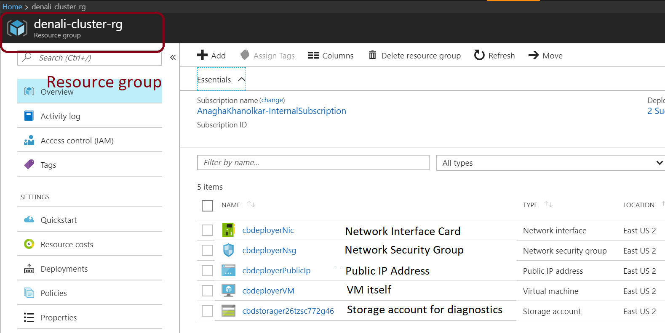This screenshot has width=665, height=333.
Task: Open Access control (IAM) menu item
Action: click(90, 140)
